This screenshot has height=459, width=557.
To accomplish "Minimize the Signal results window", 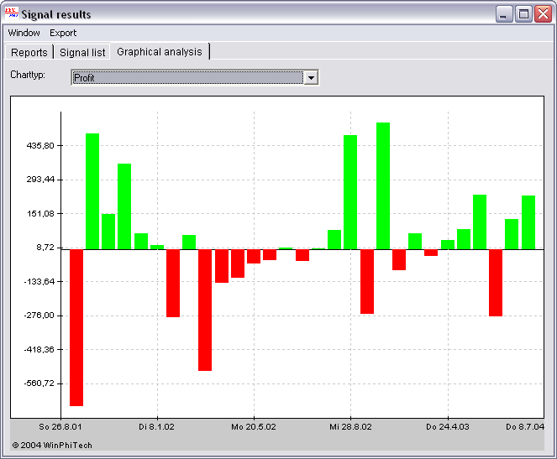I will point(504,14).
